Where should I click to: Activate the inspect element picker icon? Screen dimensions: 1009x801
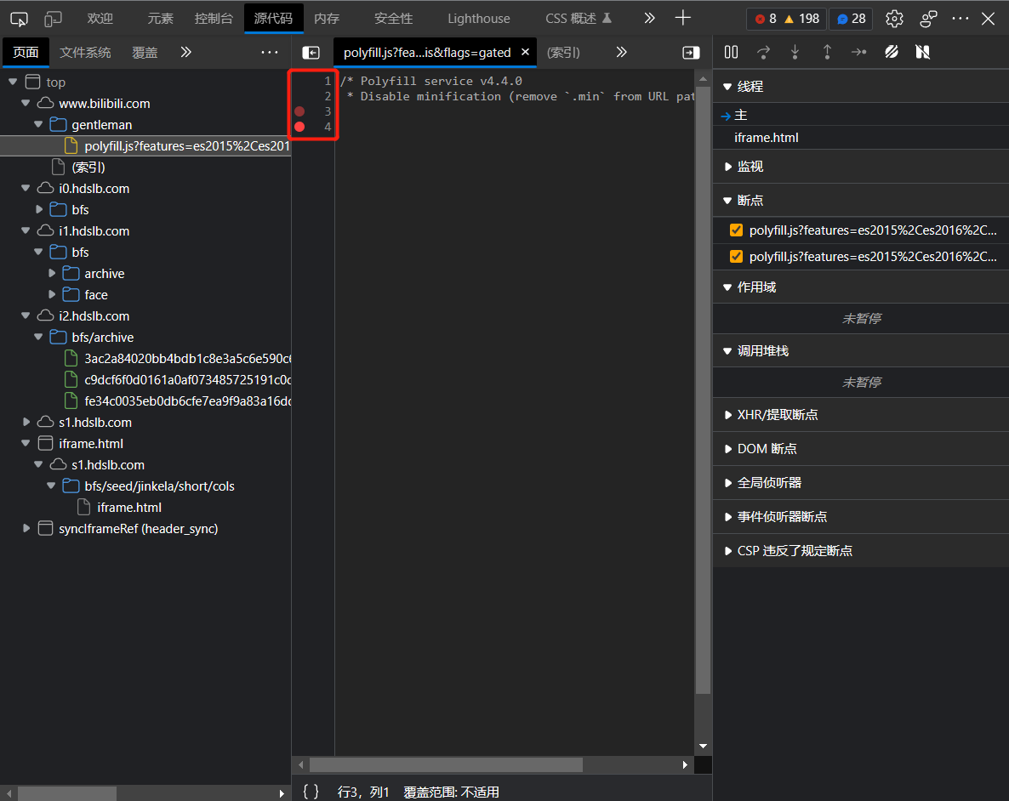(20, 19)
